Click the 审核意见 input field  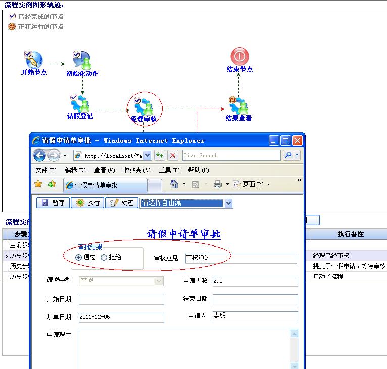pos(241,258)
